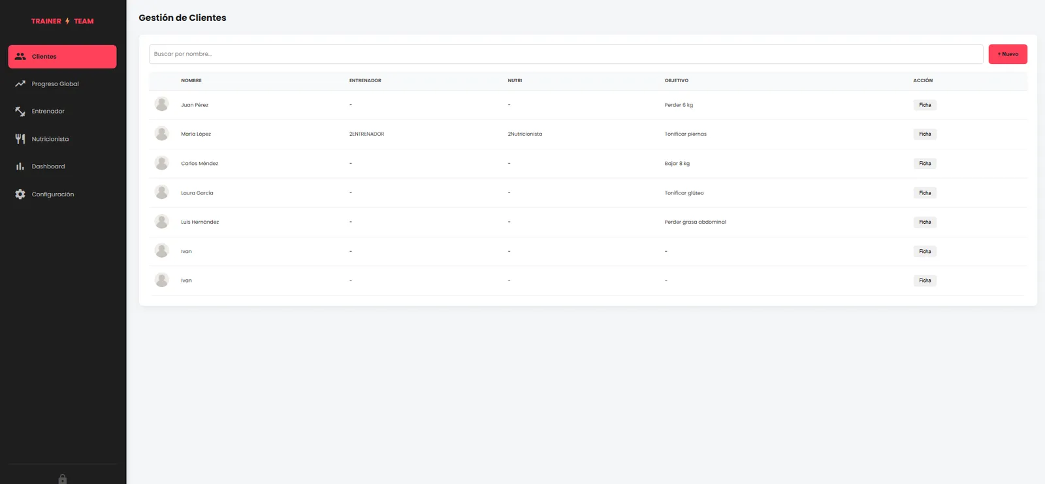Click the Dashboard bar chart icon
Viewport: 1045px width, 484px height.
click(20, 166)
